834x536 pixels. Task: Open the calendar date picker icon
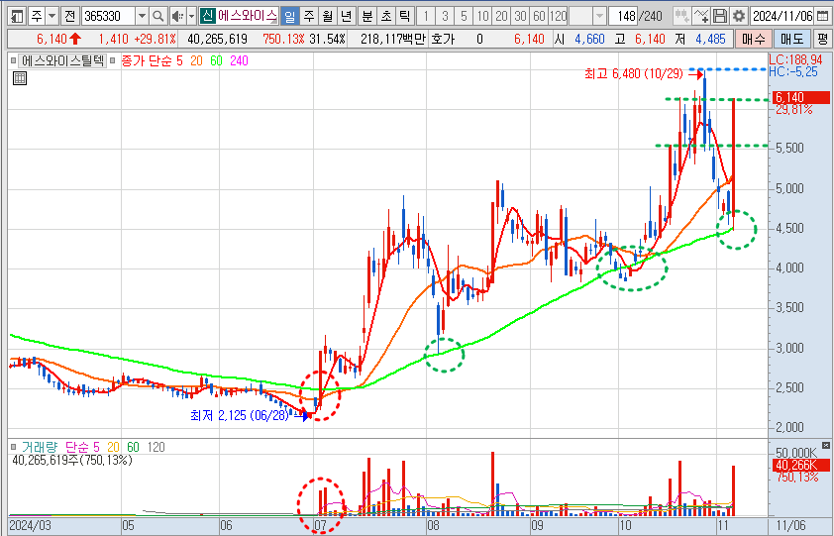point(822,17)
